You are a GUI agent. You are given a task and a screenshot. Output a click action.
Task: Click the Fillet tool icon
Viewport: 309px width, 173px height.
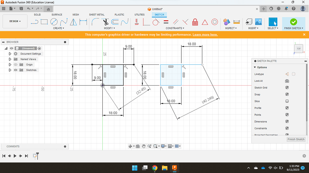tap(95, 22)
